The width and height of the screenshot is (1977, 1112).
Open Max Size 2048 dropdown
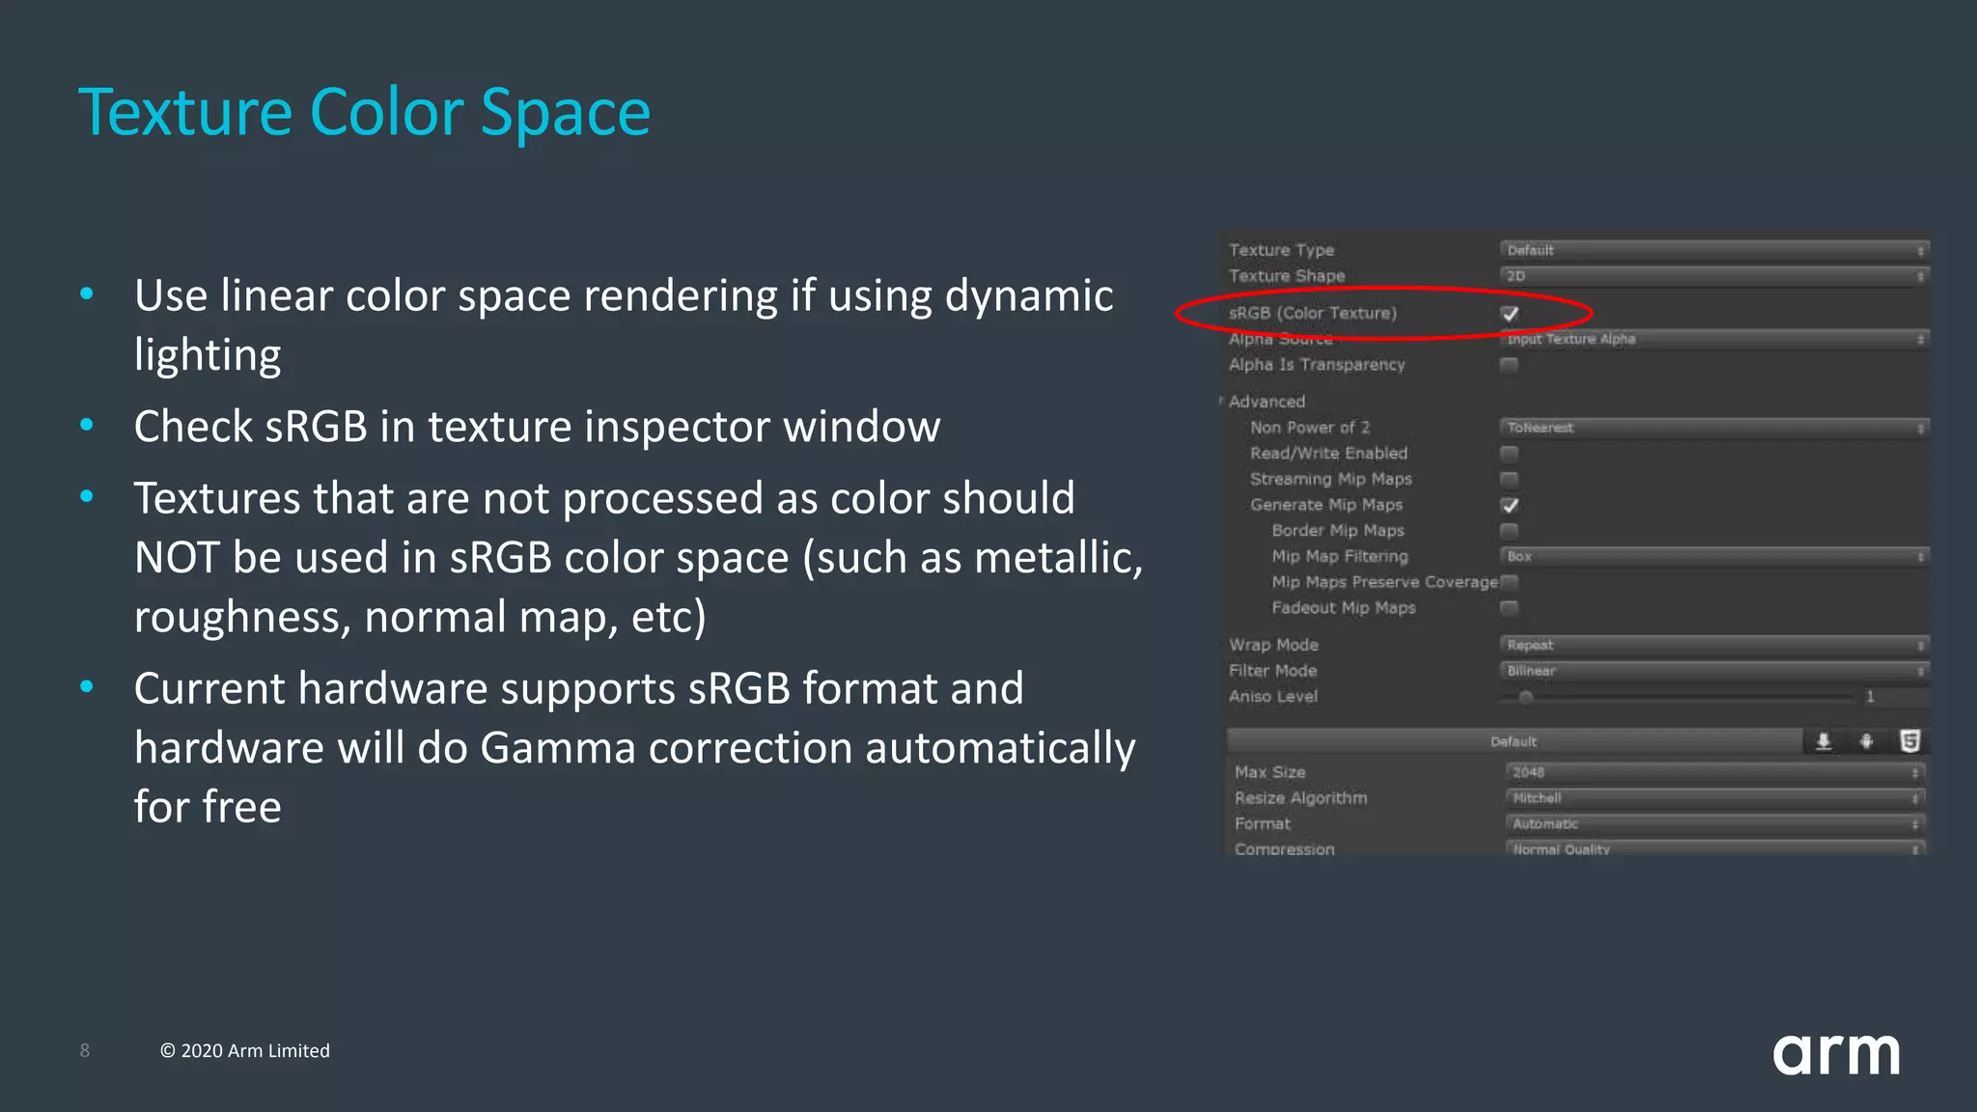point(1713,772)
